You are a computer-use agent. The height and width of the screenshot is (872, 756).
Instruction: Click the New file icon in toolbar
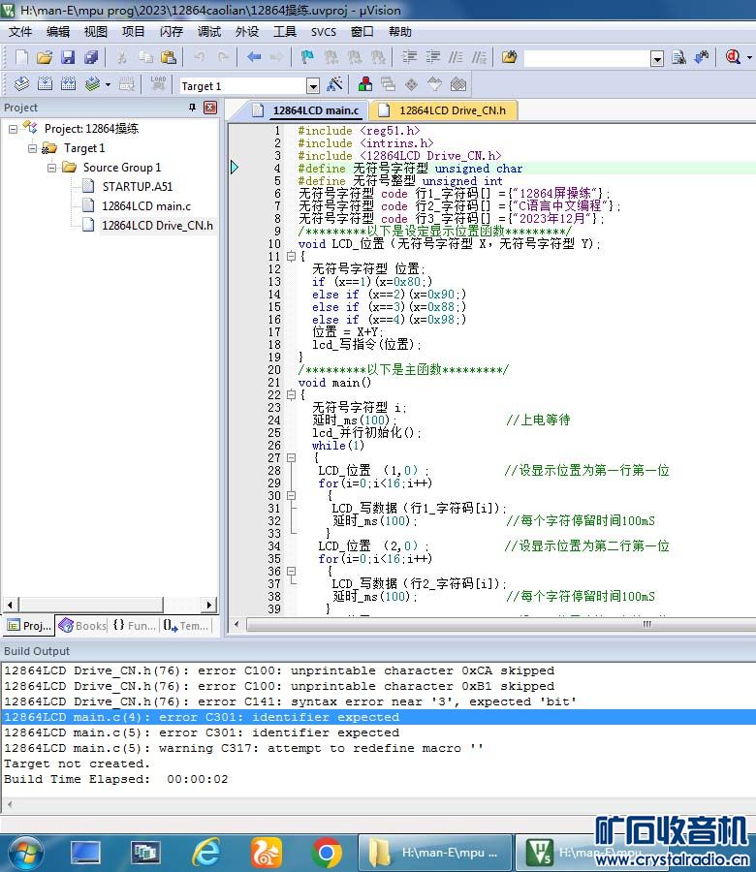21,58
